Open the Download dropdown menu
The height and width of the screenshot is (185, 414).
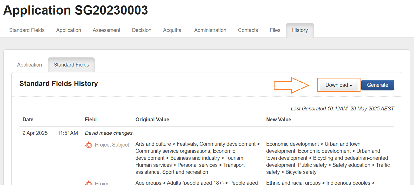point(339,85)
